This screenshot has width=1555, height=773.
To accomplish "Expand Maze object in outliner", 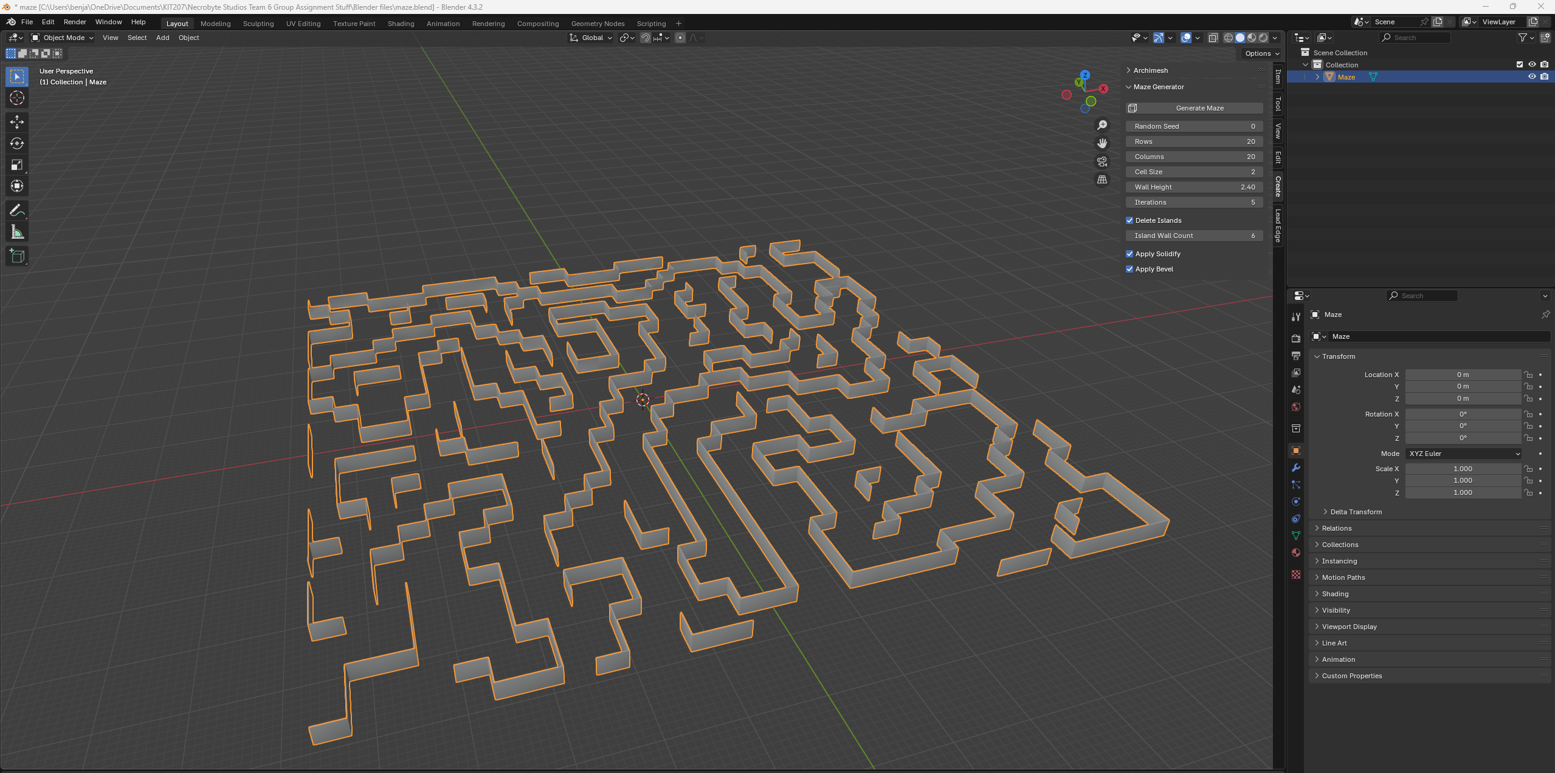I will tap(1317, 77).
